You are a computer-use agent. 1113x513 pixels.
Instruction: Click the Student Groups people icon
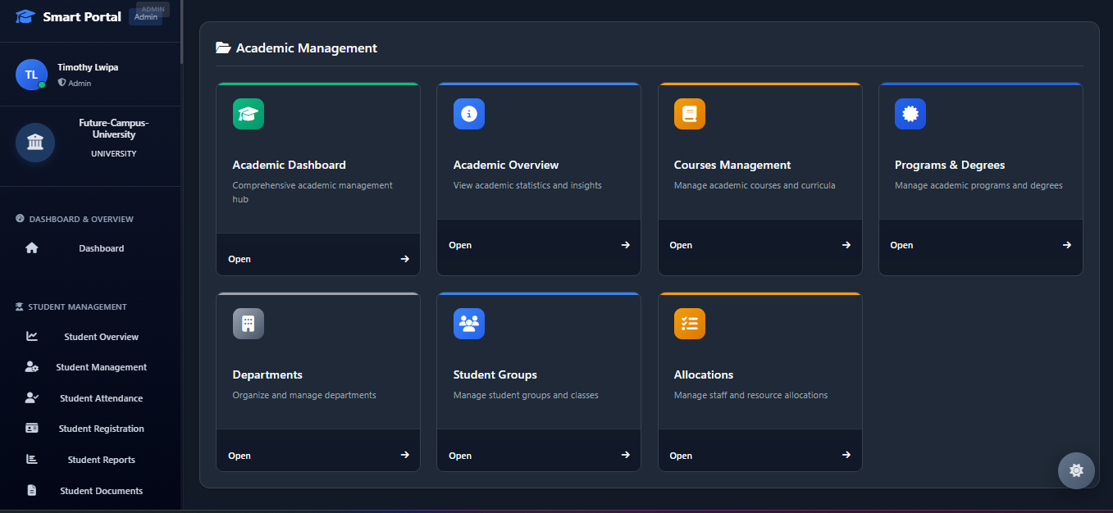click(469, 324)
